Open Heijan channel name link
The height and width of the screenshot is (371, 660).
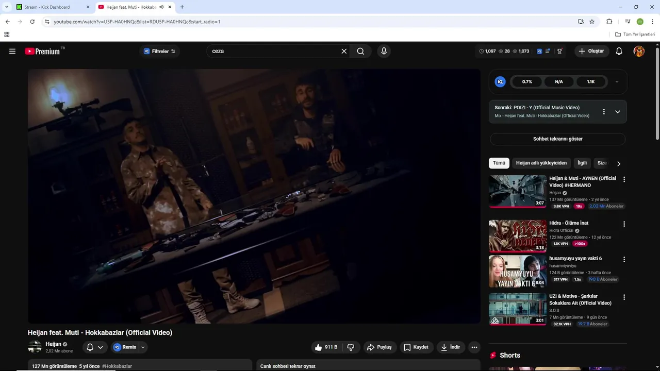click(x=53, y=344)
